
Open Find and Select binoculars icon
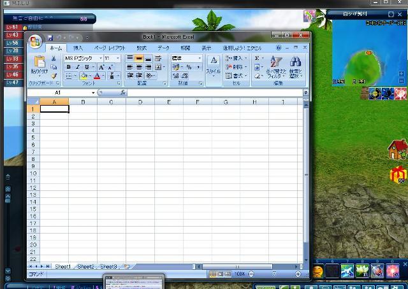click(295, 62)
